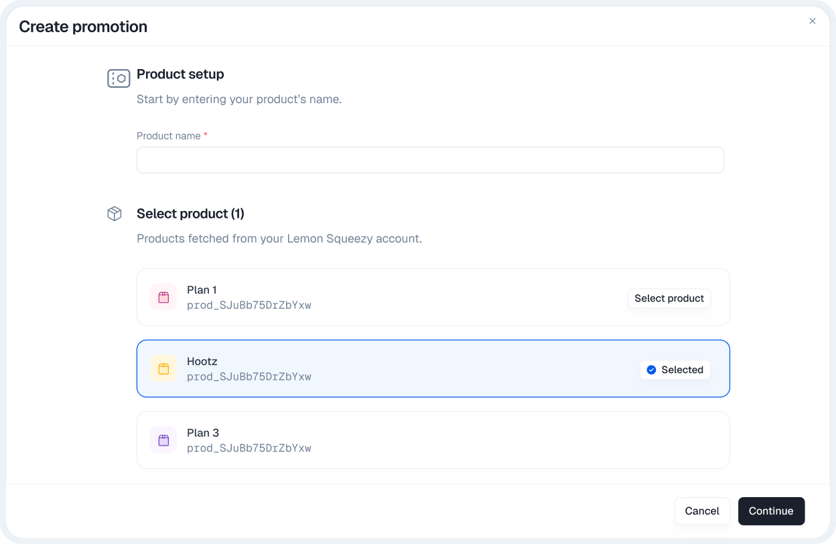The width and height of the screenshot is (836, 544).
Task: Click the Product setup section icon
Action: (119, 78)
